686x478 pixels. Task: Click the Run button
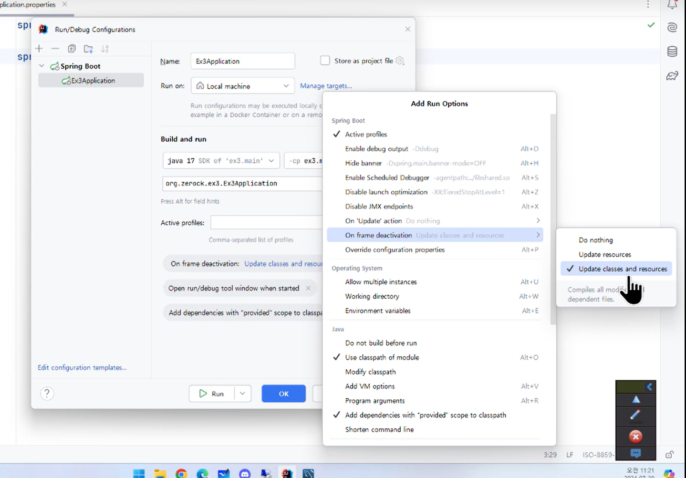coord(211,394)
